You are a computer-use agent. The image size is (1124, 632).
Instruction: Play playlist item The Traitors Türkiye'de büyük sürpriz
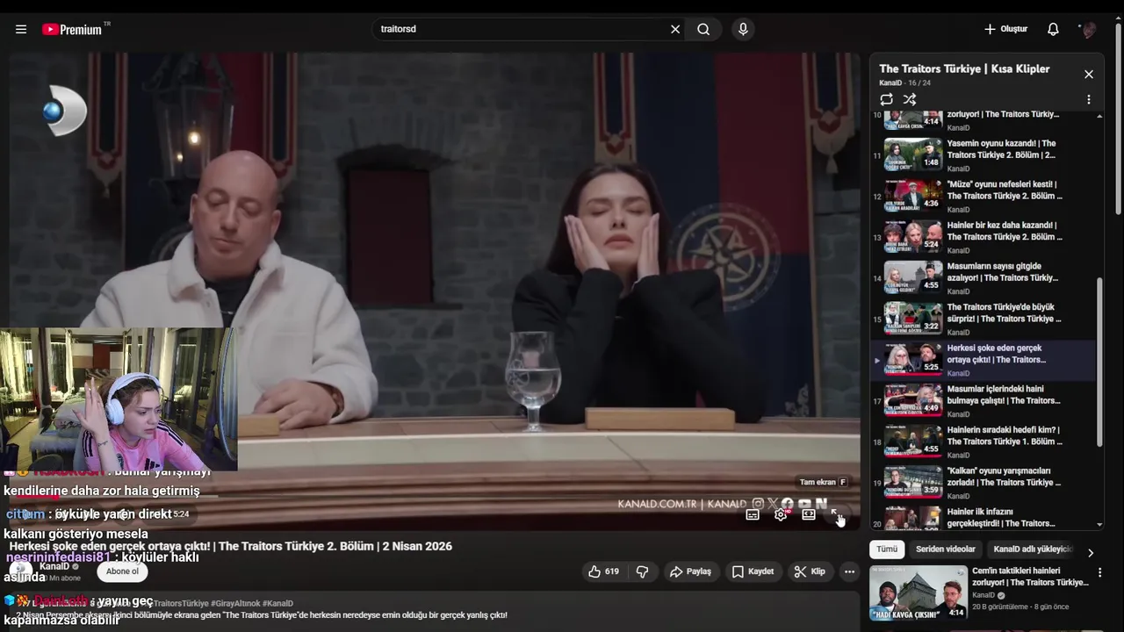[x=983, y=319]
